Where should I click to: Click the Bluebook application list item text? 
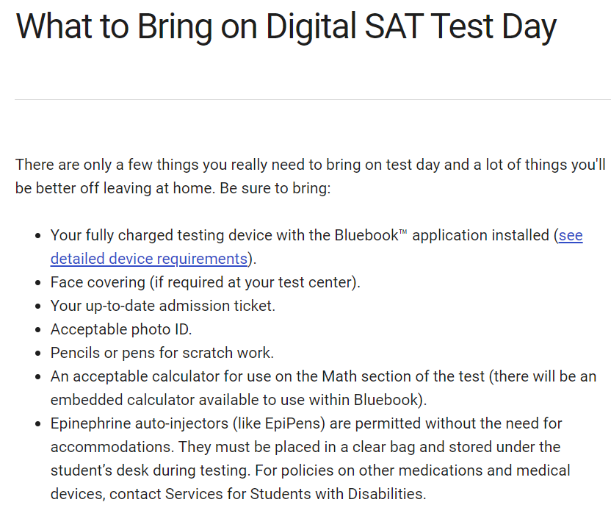[x=317, y=247]
